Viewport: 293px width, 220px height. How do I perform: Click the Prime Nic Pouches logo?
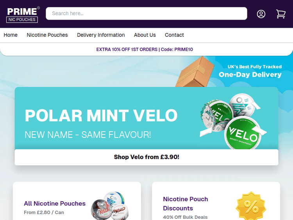(23, 14)
